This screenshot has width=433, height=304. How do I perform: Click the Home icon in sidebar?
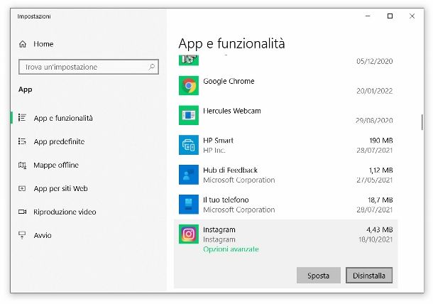click(23, 44)
